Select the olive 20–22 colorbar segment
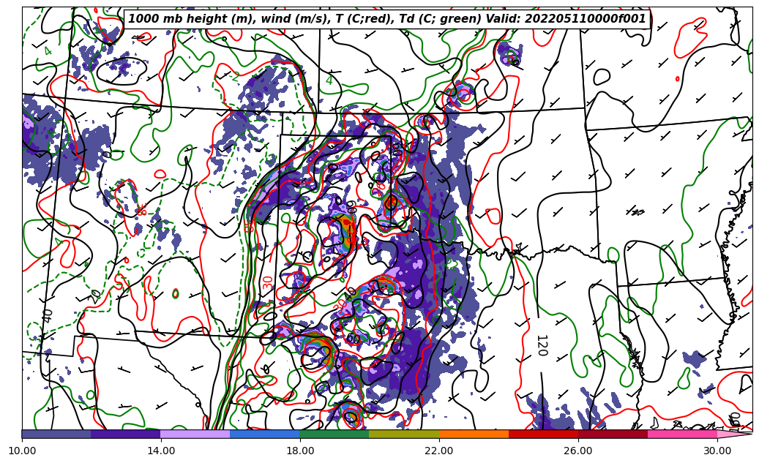This screenshot has width=759, height=463. tap(404, 434)
